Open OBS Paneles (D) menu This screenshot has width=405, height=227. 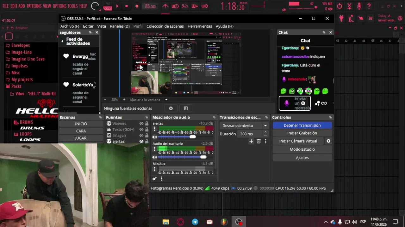(x=120, y=26)
